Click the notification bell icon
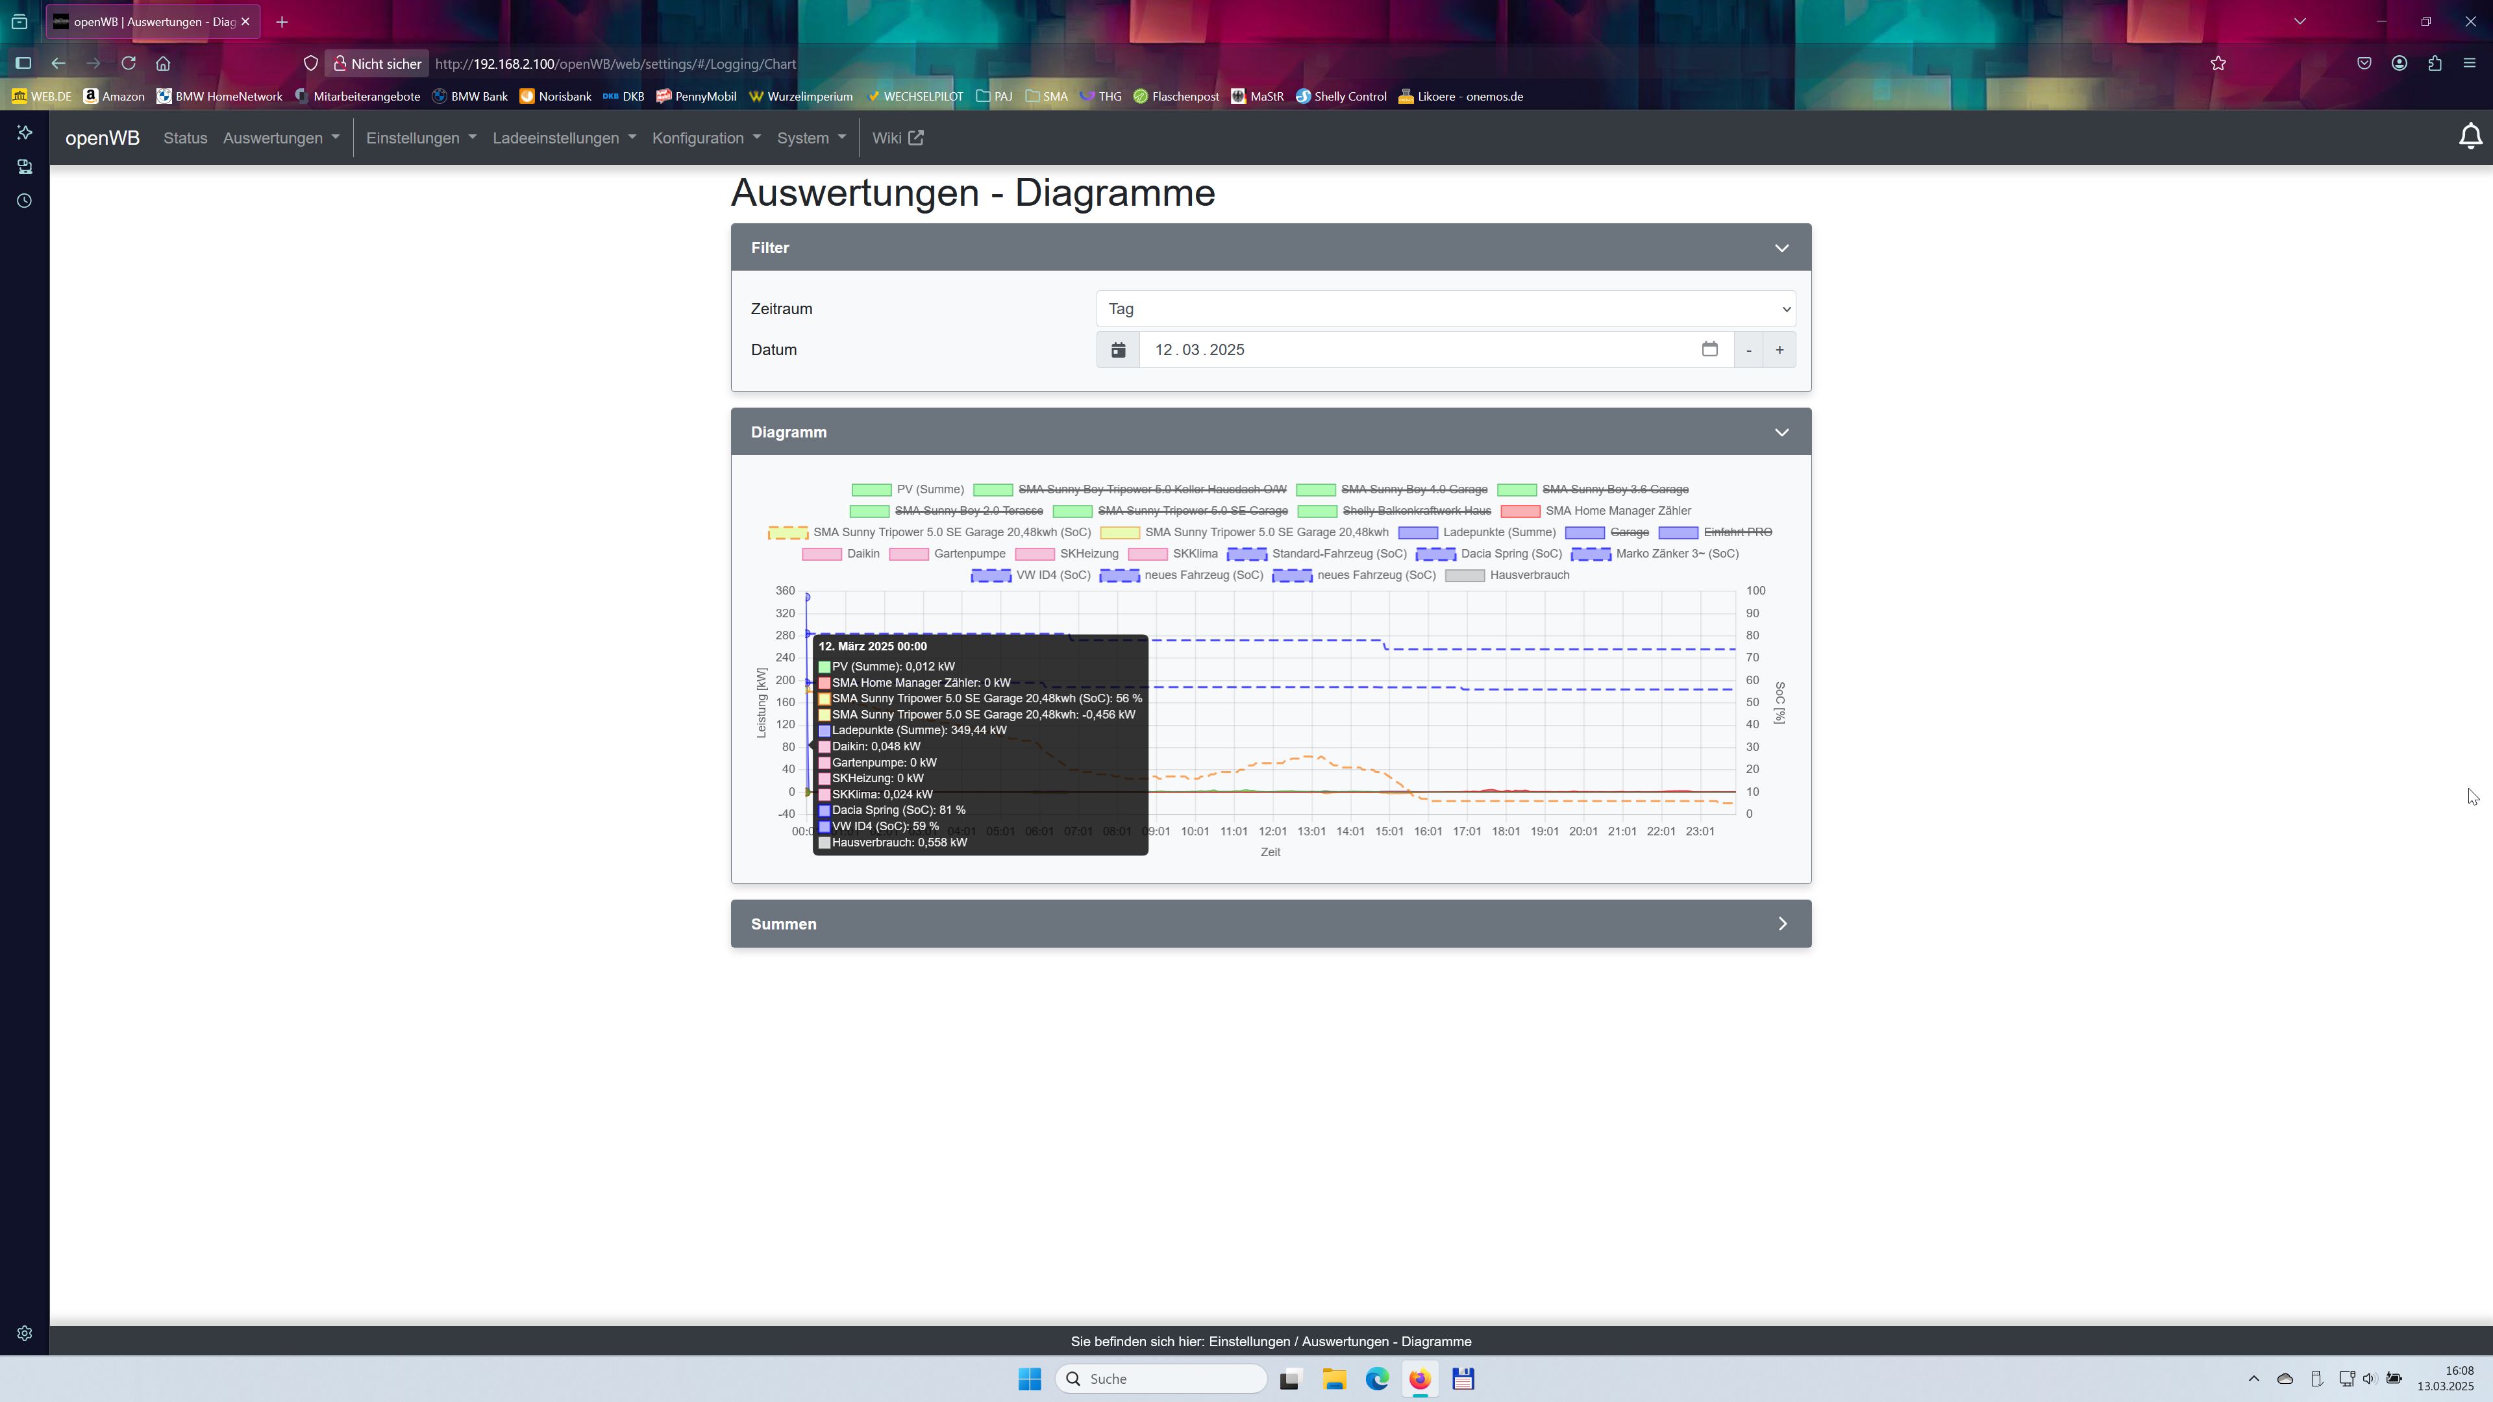The image size is (2493, 1402). (x=2470, y=138)
